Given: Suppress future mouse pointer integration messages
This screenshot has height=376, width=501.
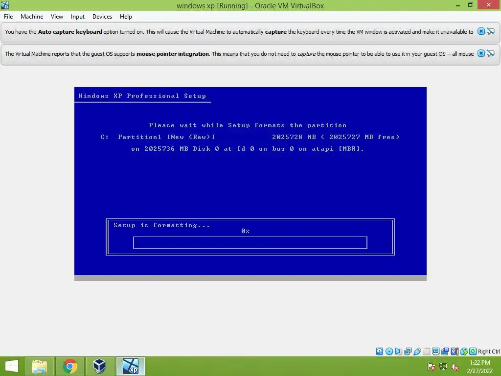Looking at the screenshot, I should pos(491,53).
